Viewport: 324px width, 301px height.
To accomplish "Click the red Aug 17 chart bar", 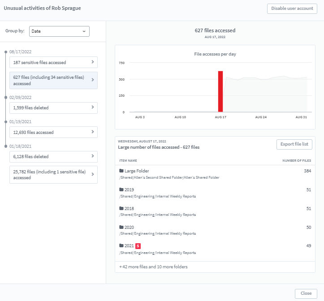I will pos(220,91).
